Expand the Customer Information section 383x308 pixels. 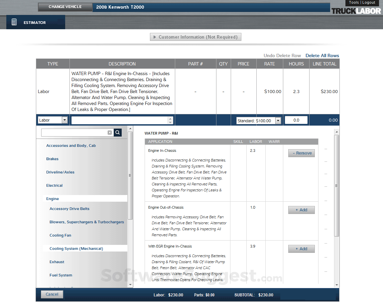pos(195,37)
